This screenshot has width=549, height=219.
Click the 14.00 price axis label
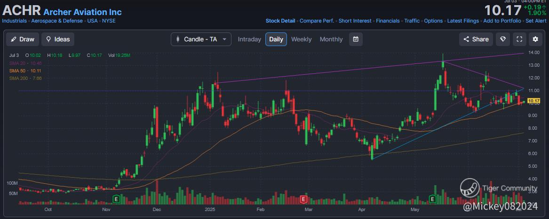pos(533,53)
